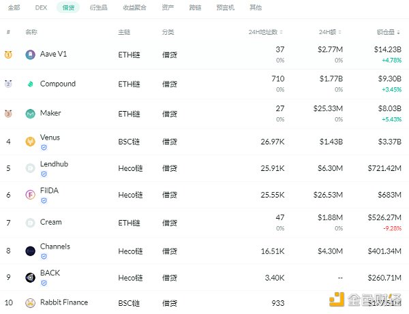The image size is (409, 314).
Task: Open the Lendhub project link
Action: (54, 164)
